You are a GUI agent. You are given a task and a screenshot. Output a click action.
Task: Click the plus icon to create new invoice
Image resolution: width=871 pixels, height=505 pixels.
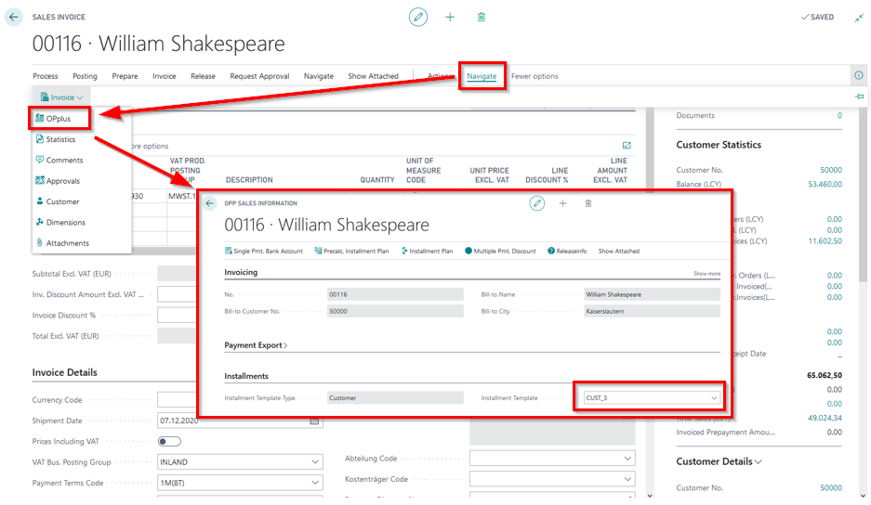tap(450, 17)
